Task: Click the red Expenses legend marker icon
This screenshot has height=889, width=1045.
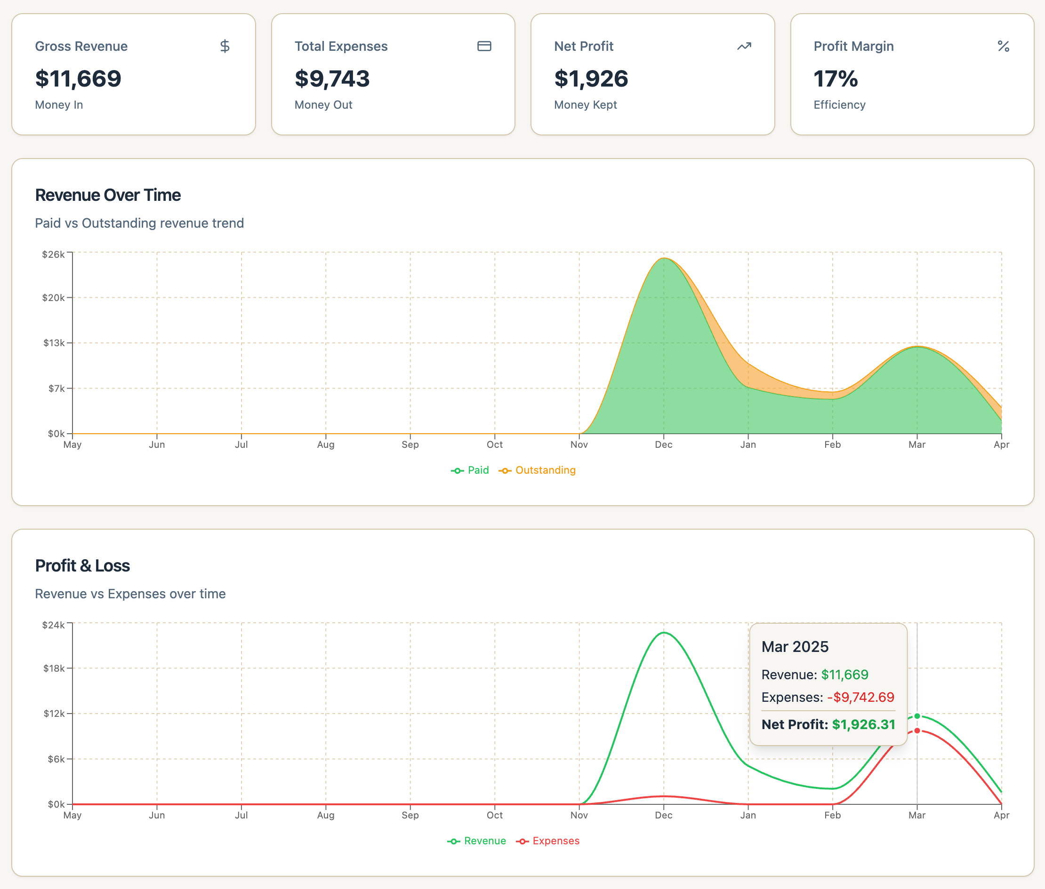Action: pyautogui.click(x=522, y=841)
